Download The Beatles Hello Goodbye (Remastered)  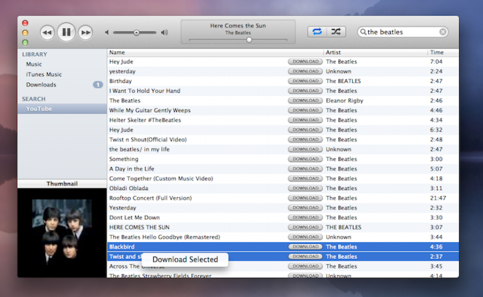[305, 237]
